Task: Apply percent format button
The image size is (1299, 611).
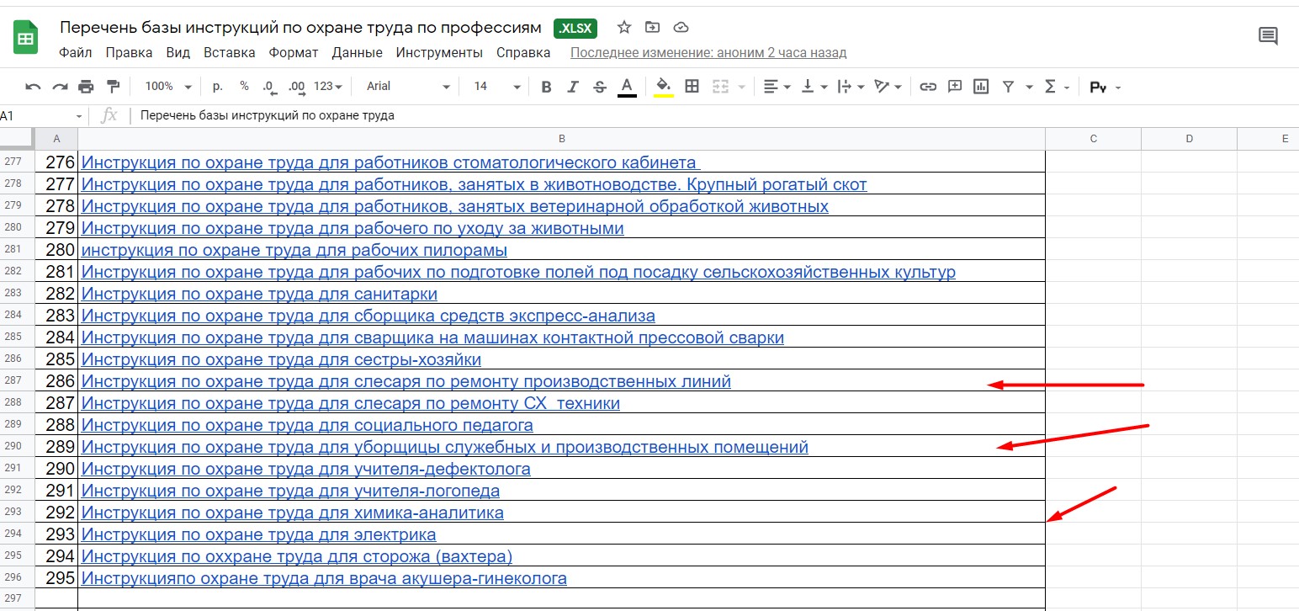Action: point(244,86)
